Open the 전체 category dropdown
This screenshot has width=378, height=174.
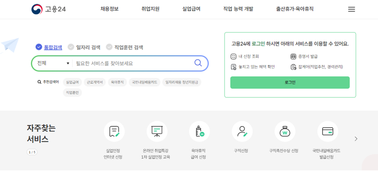(53, 63)
